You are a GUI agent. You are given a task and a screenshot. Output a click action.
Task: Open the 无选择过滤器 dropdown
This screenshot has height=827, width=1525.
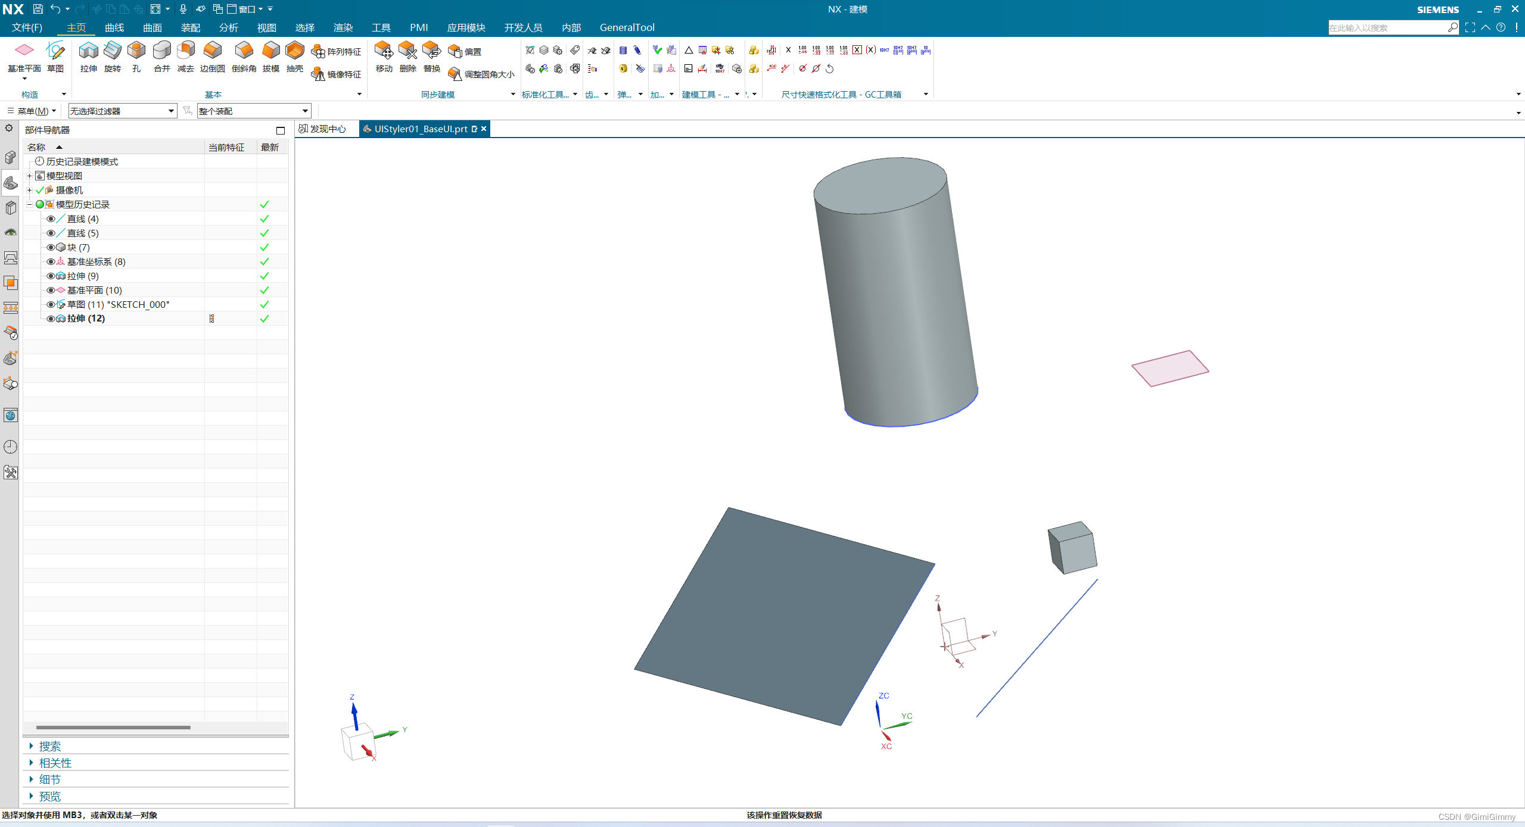(x=123, y=111)
